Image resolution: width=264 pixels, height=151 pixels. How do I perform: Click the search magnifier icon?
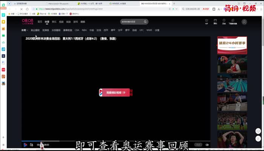[145, 22]
